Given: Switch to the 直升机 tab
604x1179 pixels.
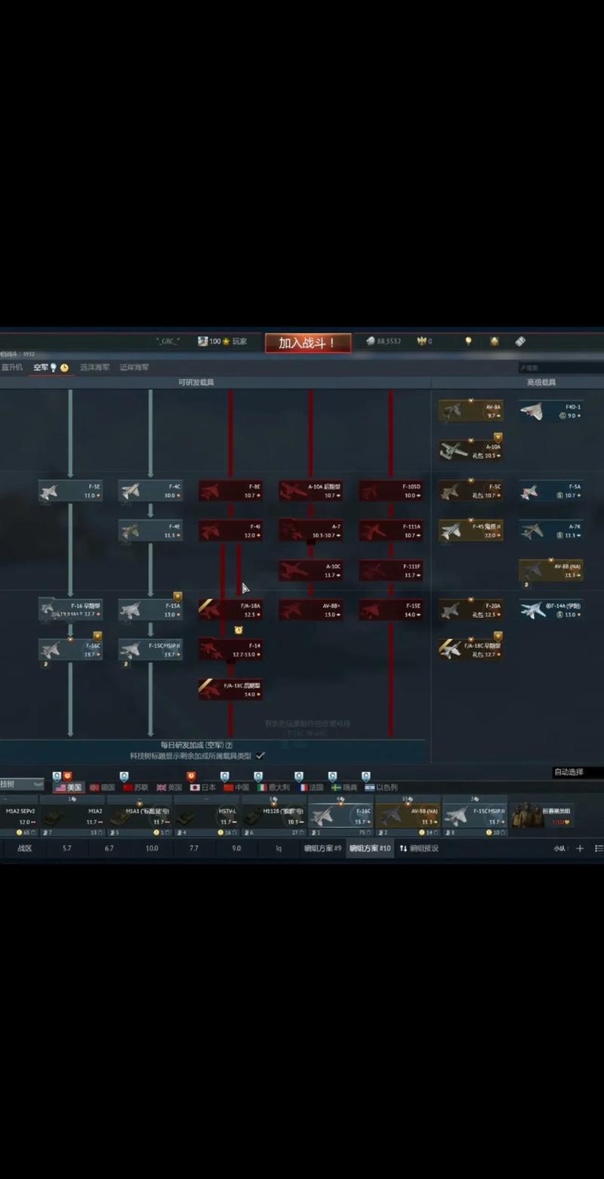Looking at the screenshot, I should click(12, 367).
